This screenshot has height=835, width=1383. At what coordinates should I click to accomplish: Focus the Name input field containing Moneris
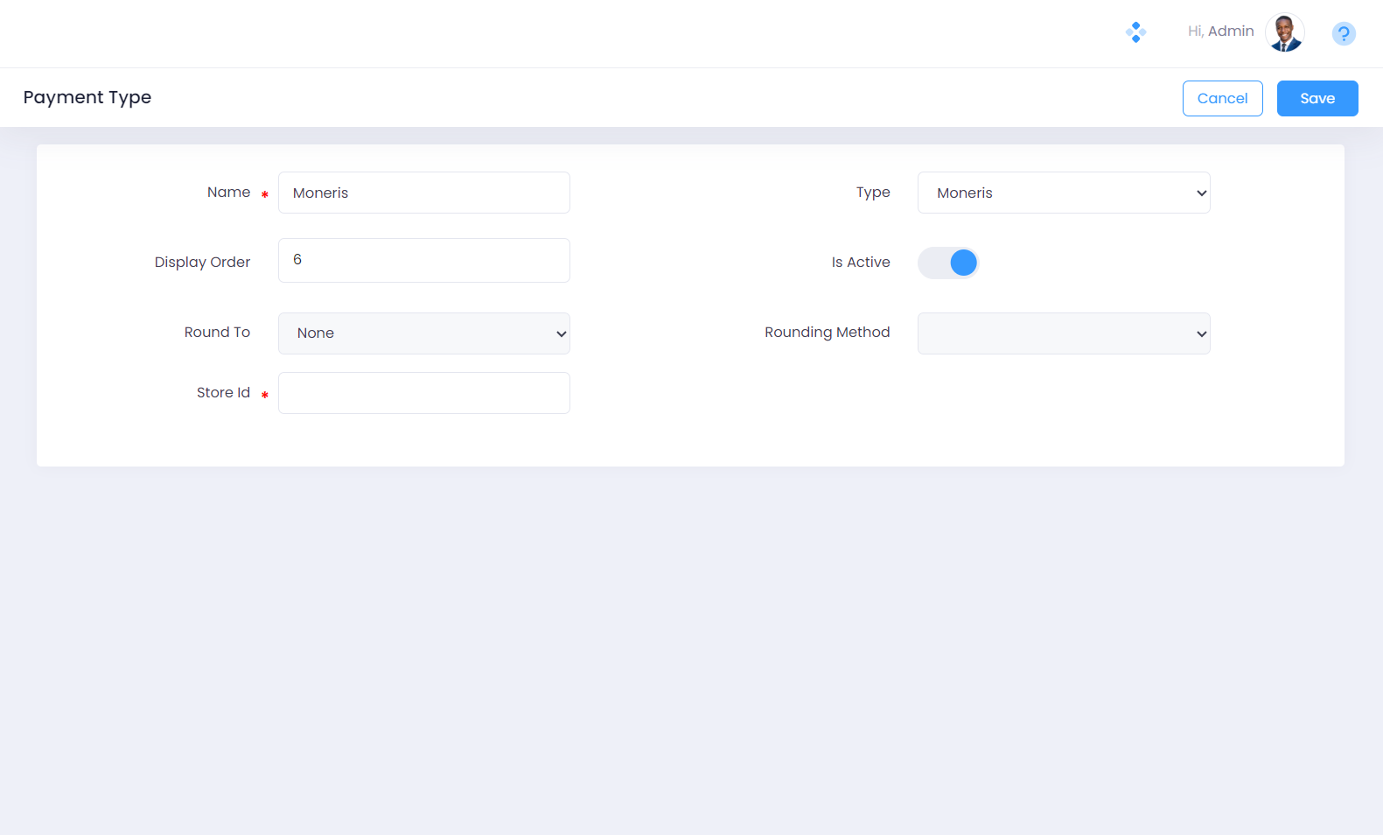coord(423,193)
